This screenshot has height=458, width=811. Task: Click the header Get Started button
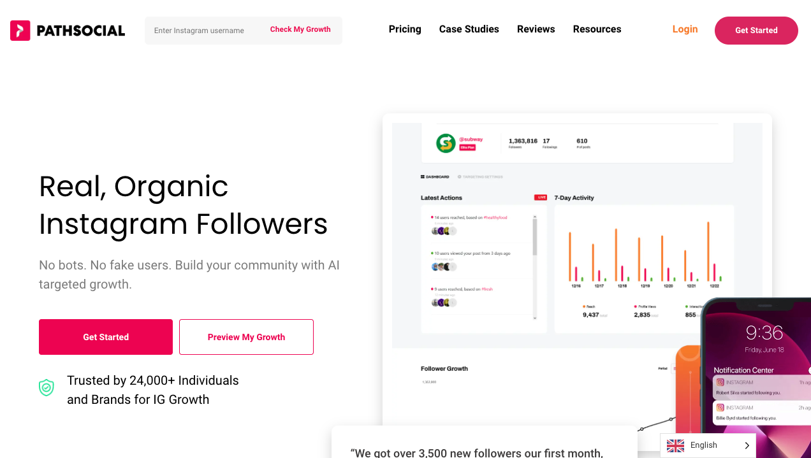[756, 31]
